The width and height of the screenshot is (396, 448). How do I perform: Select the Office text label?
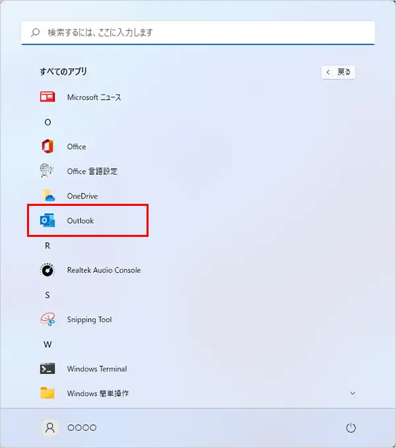tap(77, 146)
